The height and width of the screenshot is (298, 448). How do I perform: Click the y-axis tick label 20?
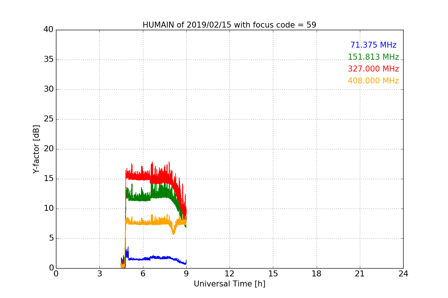[x=49, y=149]
